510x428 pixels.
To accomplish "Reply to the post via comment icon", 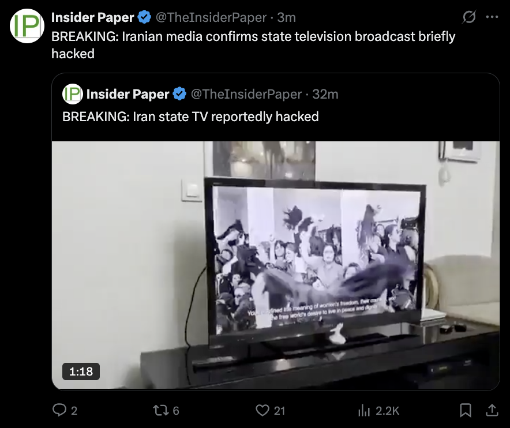I will [x=65, y=410].
